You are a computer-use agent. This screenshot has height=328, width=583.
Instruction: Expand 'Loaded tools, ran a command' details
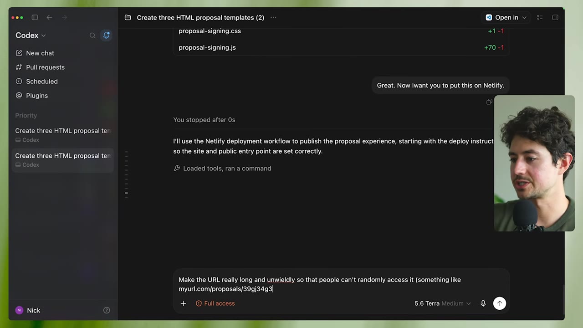[222, 168]
